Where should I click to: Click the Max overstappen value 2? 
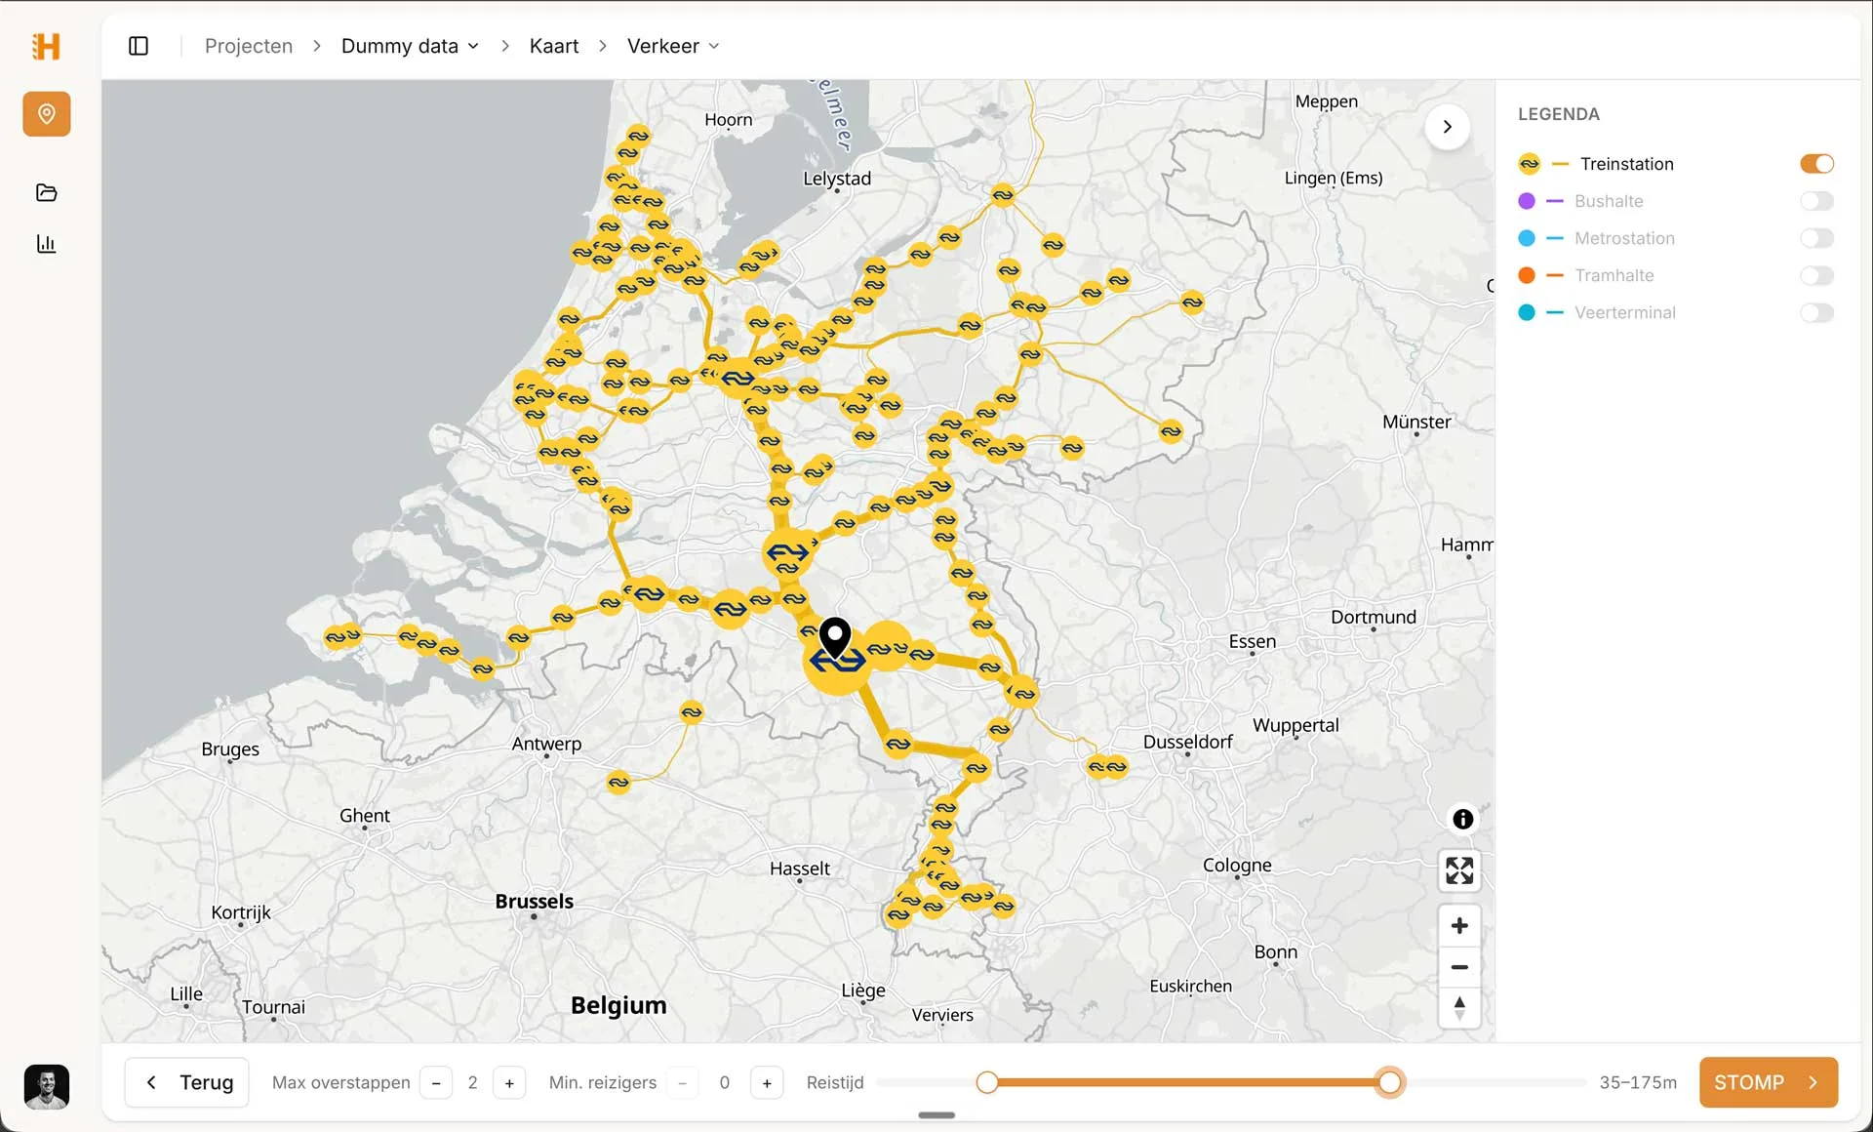coord(473,1082)
